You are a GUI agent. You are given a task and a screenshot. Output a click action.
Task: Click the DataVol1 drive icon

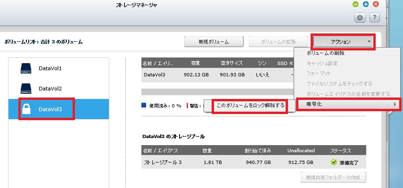(x=26, y=69)
